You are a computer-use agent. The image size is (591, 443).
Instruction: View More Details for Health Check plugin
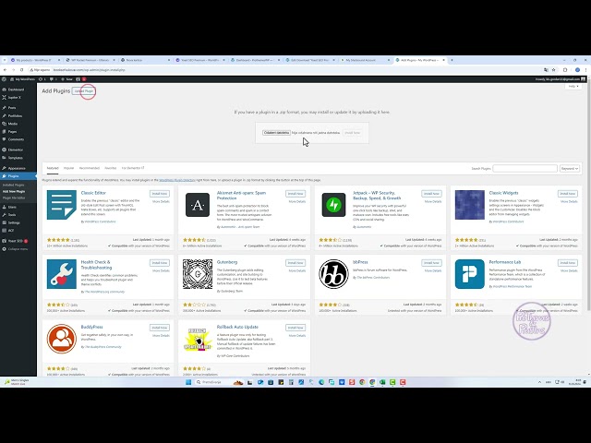pyautogui.click(x=161, y=270)
